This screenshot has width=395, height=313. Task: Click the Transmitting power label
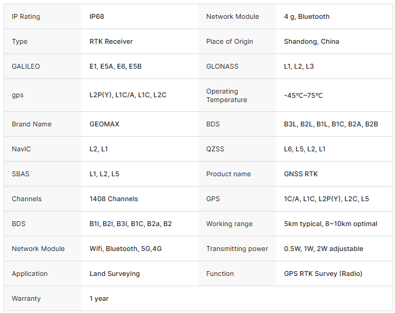coord(237,249)
